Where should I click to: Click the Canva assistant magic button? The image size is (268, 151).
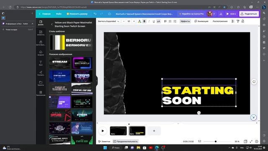254,117
